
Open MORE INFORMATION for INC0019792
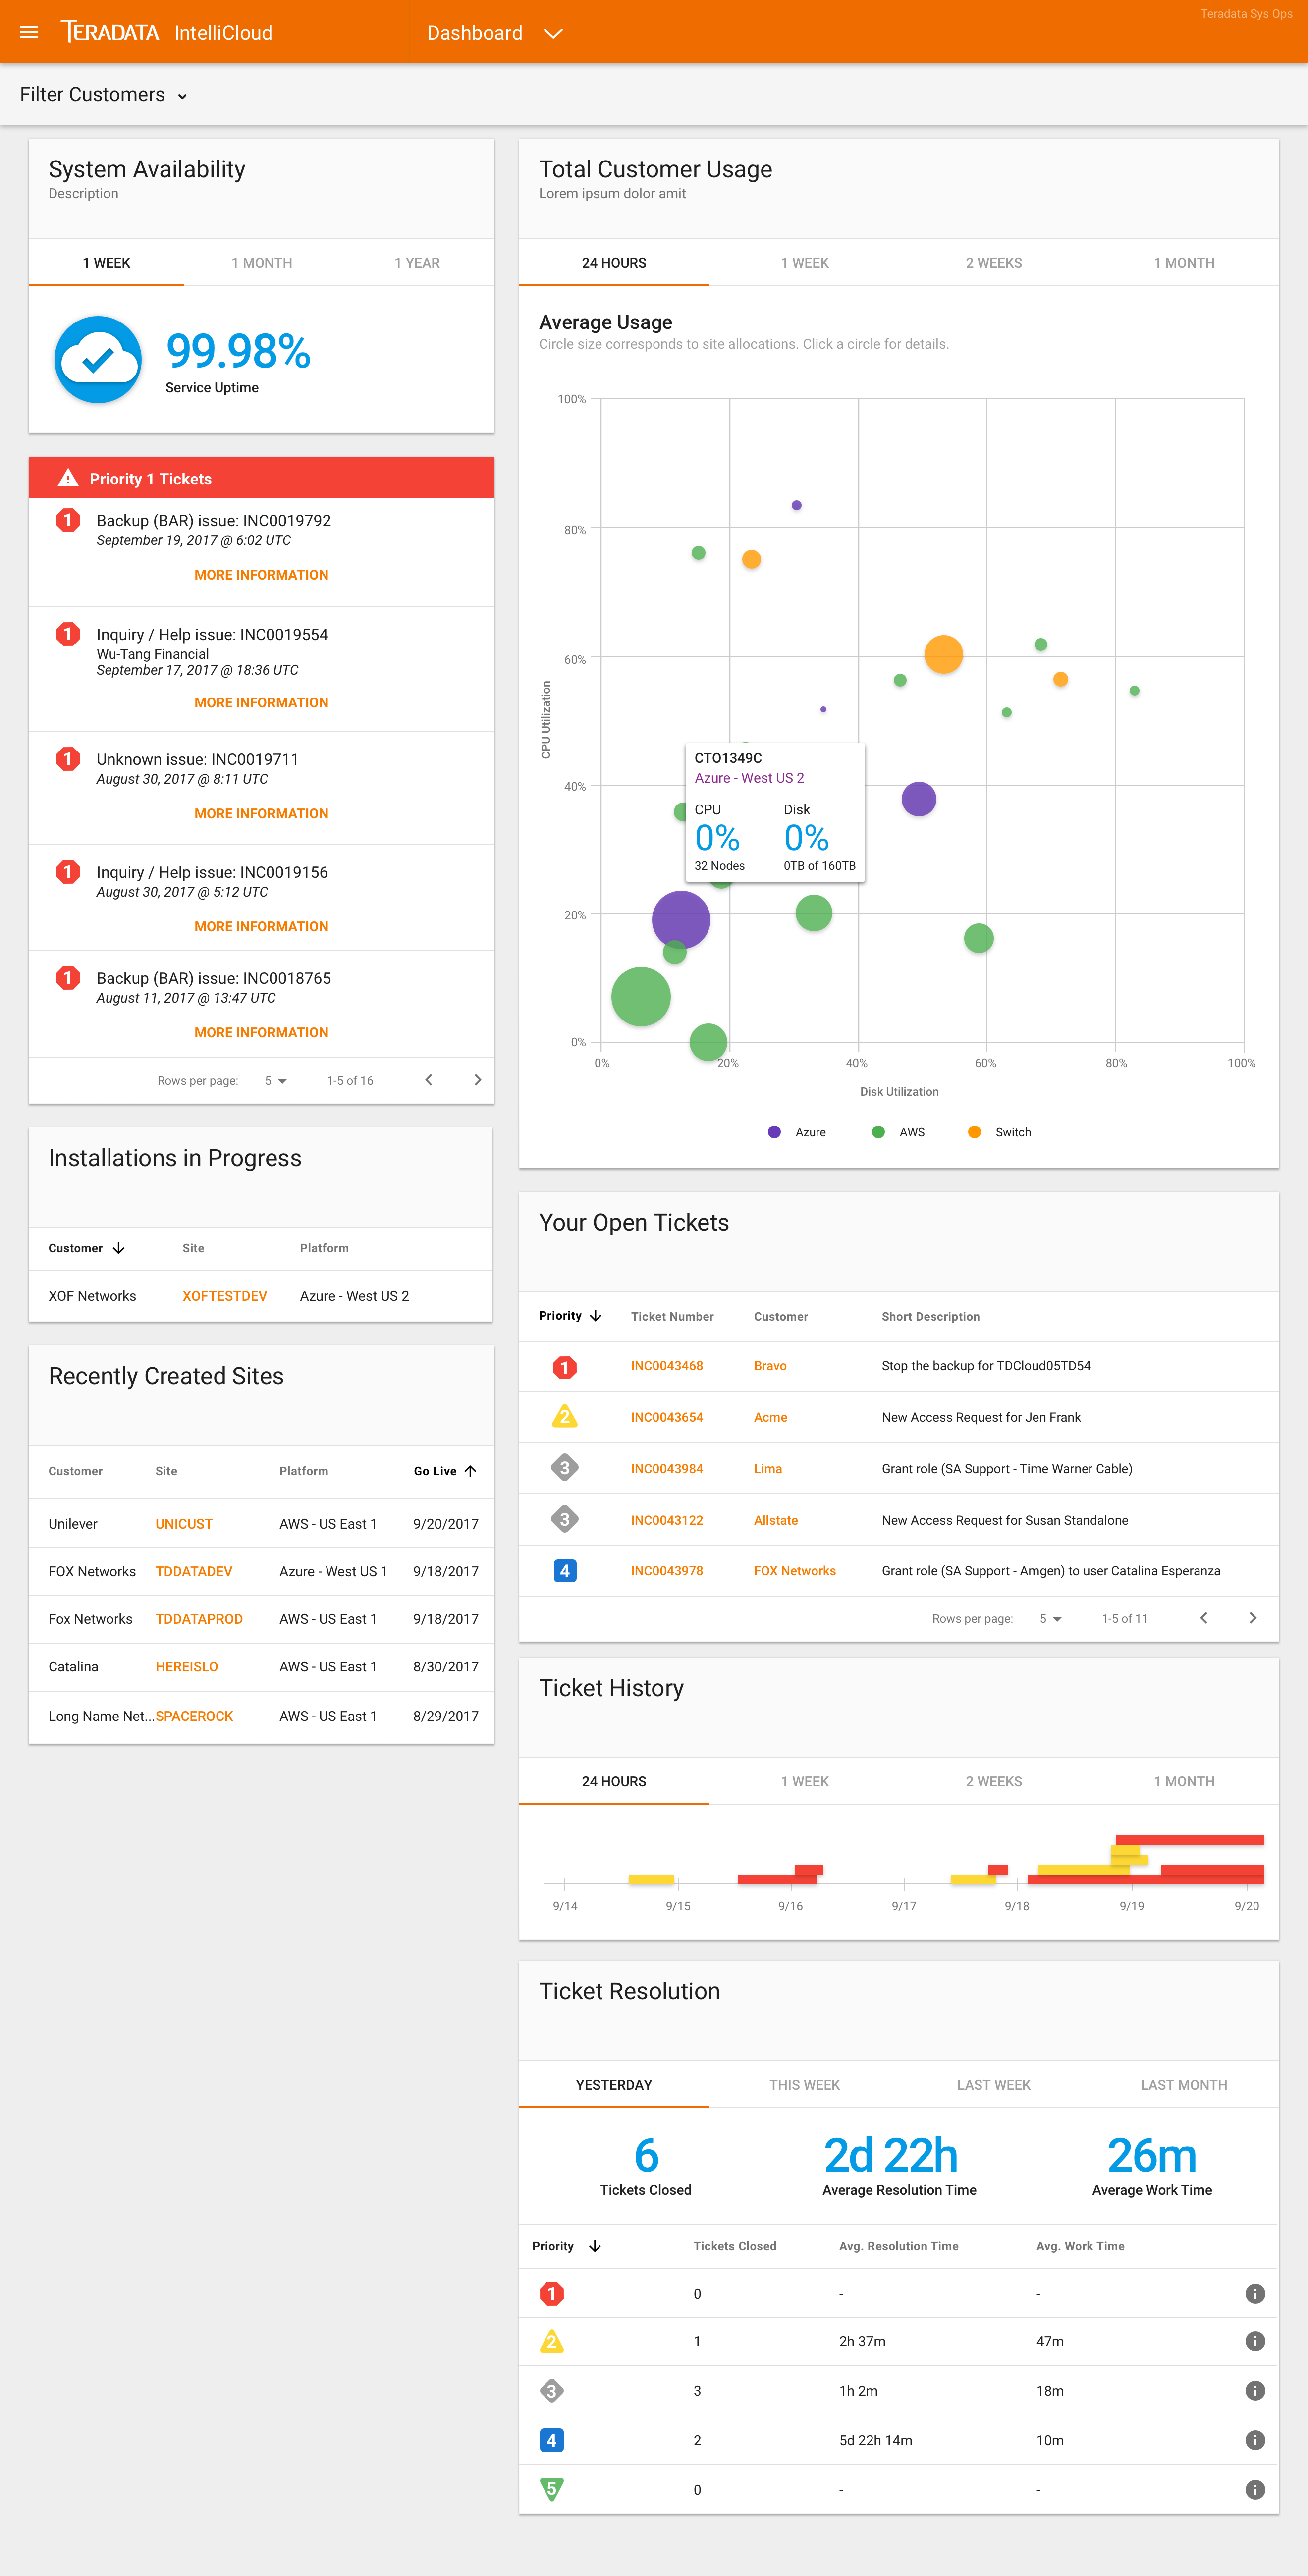pyautogui.click(x=261, y=575)
